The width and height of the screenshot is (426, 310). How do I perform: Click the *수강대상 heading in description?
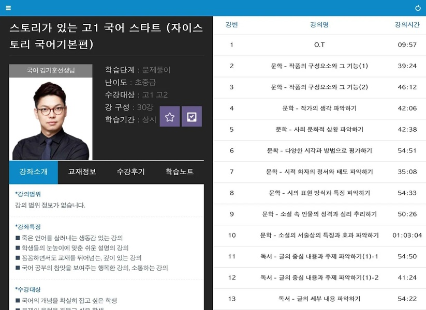click(28, 290)
